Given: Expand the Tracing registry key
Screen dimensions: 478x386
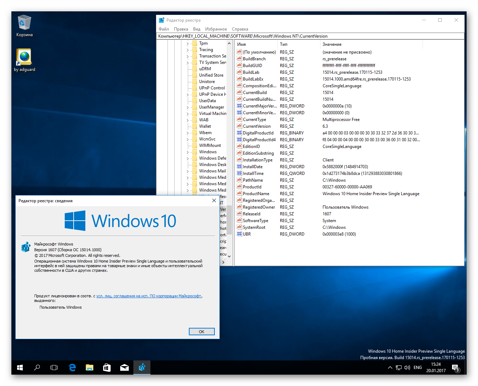Looking at the screenshot, I should click(188, 50).
